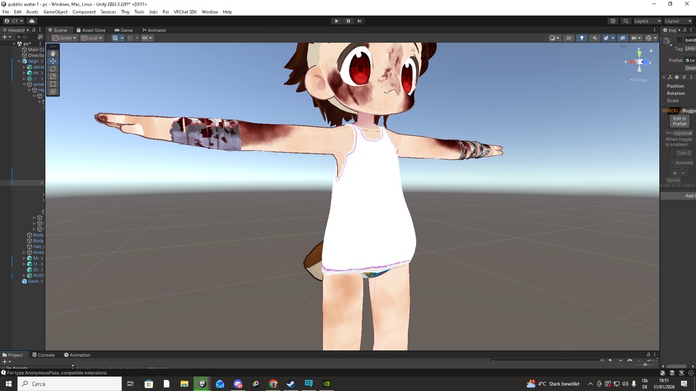Viewport: 696px width, 391px height.
Task: Open scene camera settings dropdown
Action: (636, 38)
